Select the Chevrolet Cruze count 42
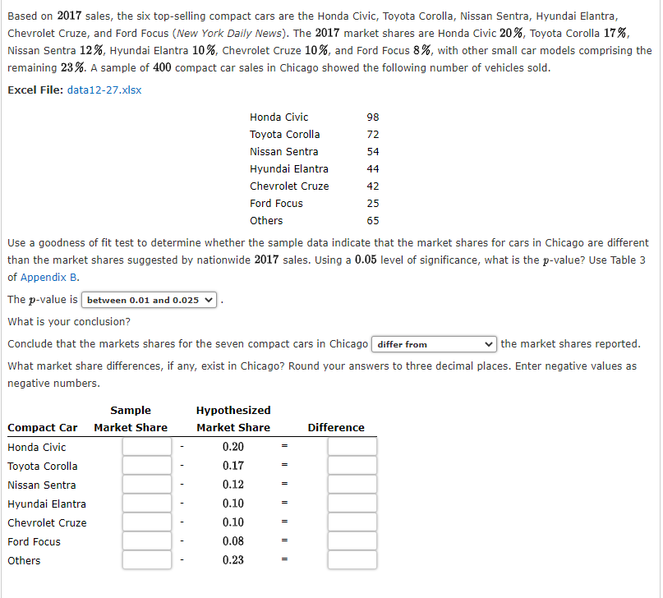Image resolution: width=663 pixels, height=598 pixels. pos(372,186)
